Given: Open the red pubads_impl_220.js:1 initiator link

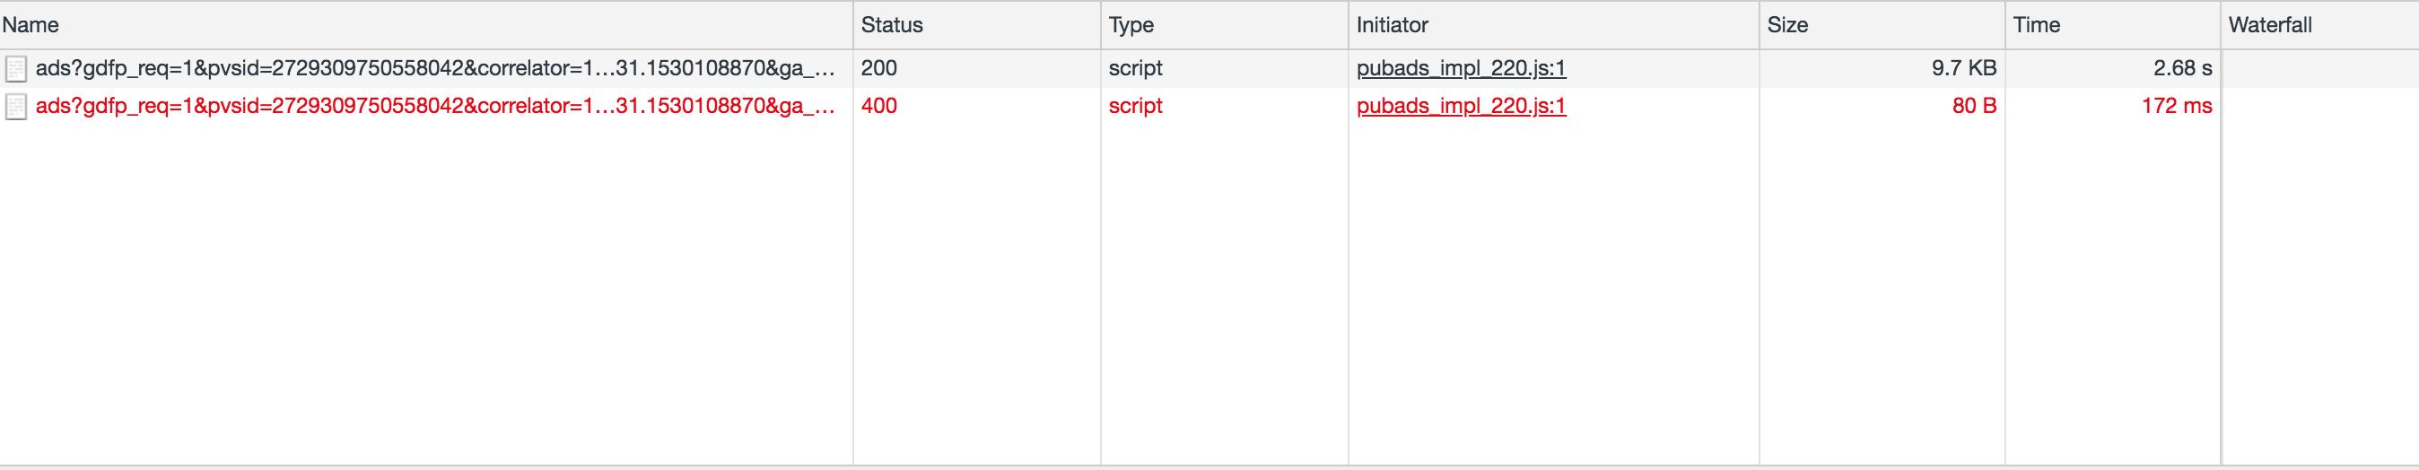Looking at the screenshot, I should click(x=1460, y=106).
